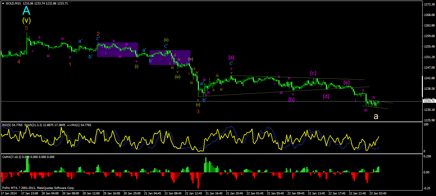Select the purple [e] wave label
Image resolution: width=436 pixels, height=196 pixels.
pyautogui.click(x=346, y=83)
